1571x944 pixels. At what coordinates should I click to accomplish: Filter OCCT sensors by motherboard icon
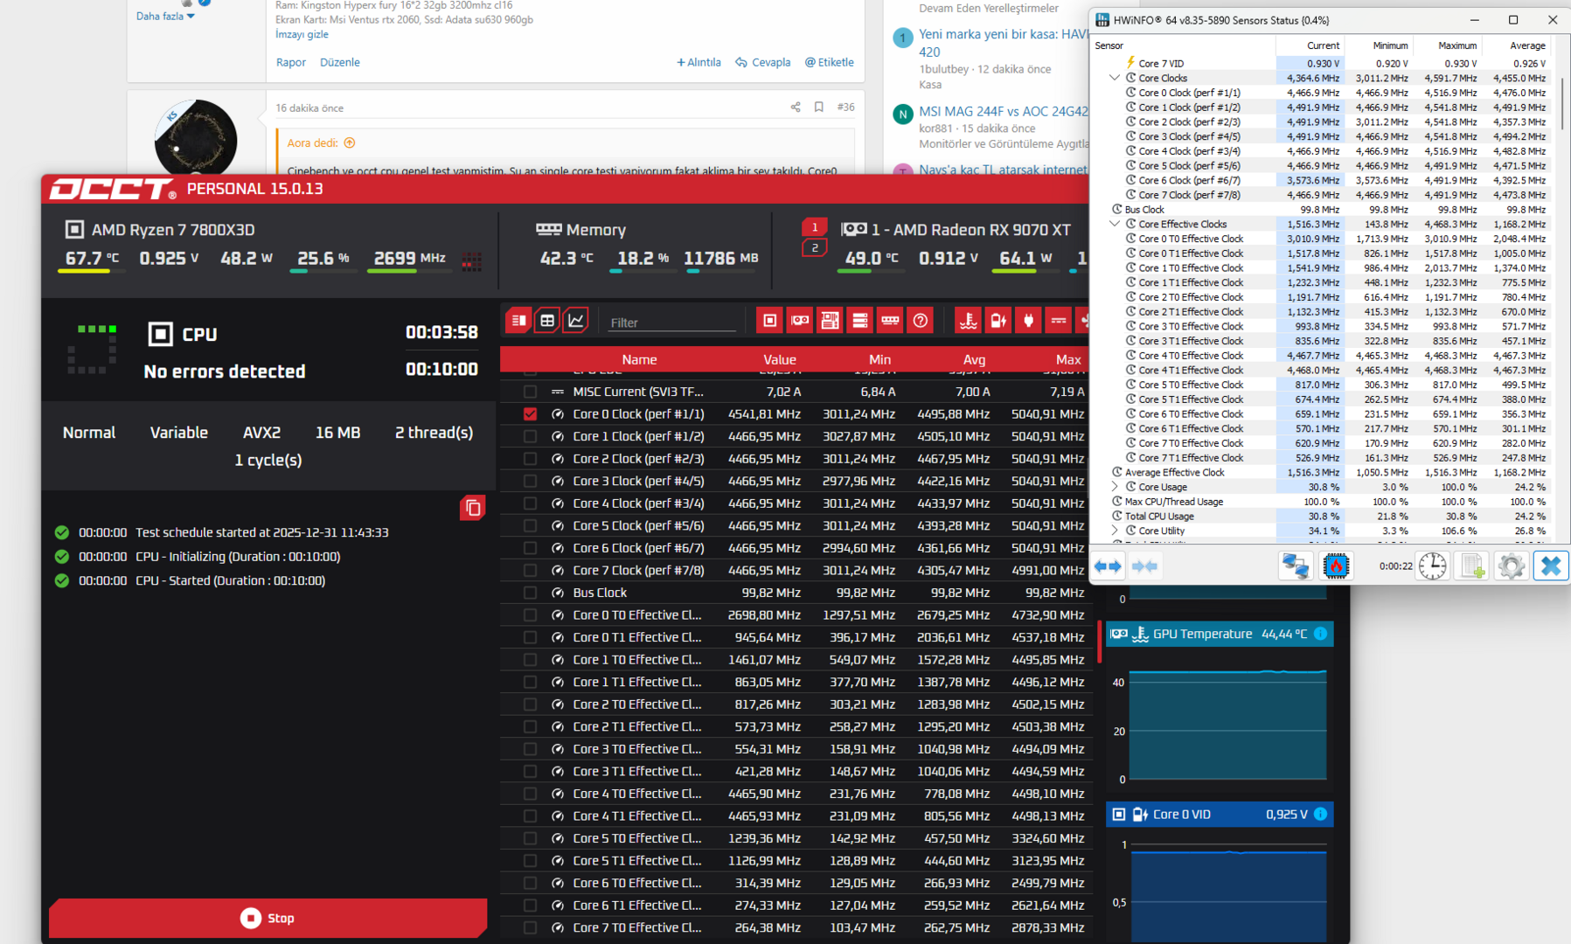(830, 321)
